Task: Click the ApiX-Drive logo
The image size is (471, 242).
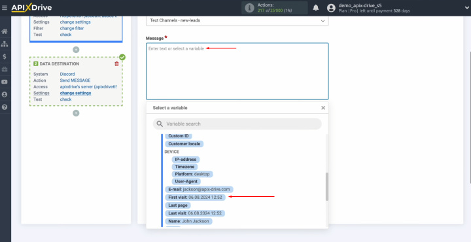Action: pyautogui.click(x=31, y=8)
